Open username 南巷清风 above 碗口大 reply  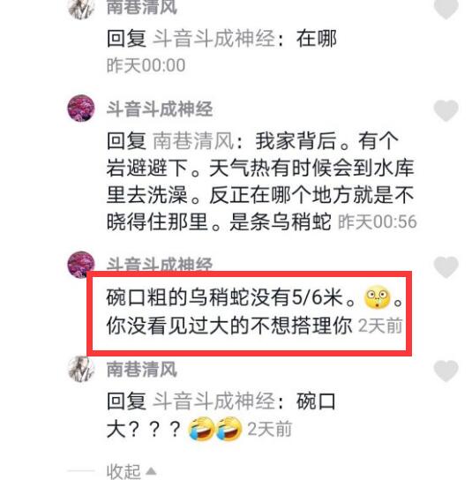pos(142,370)
